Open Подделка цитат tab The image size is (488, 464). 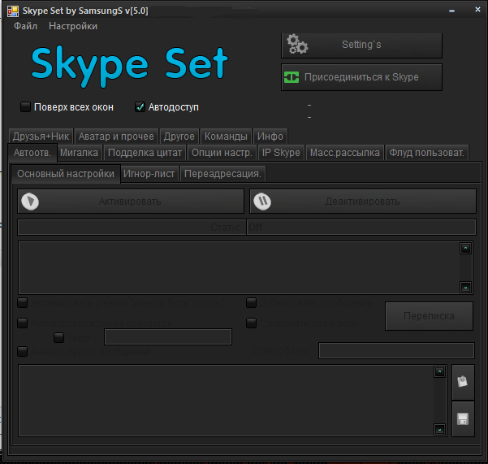point(145,153)
